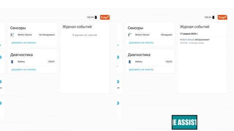Click ДОБАВИТЬ НА ПАНЕЛЬ under right Сенсоры
The width and height of the screenshot is (234, 131).
[141, 43]
